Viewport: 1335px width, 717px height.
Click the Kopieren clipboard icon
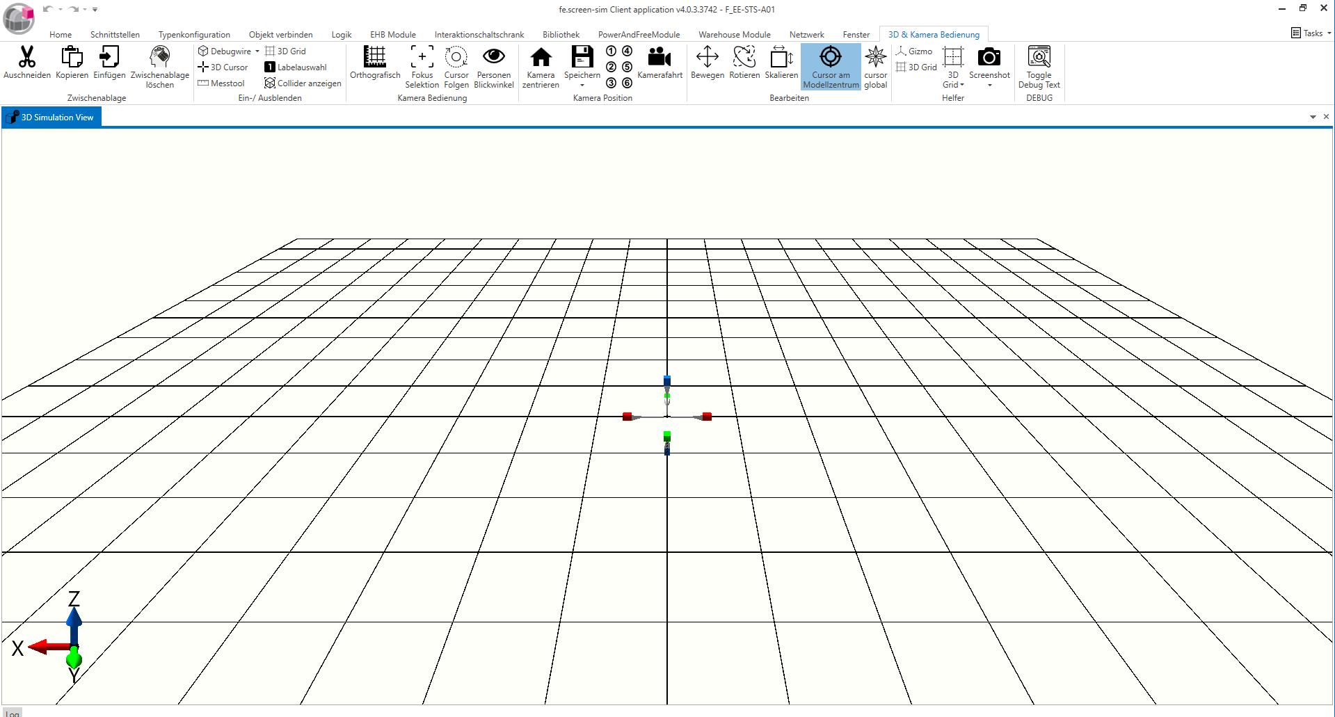point(72,57)
